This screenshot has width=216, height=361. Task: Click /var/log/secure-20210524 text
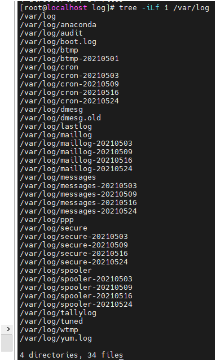click(74, 262)
